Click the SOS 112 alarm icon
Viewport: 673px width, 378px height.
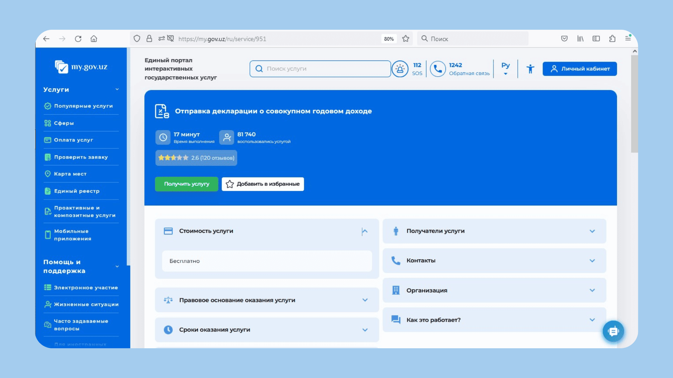400,69
